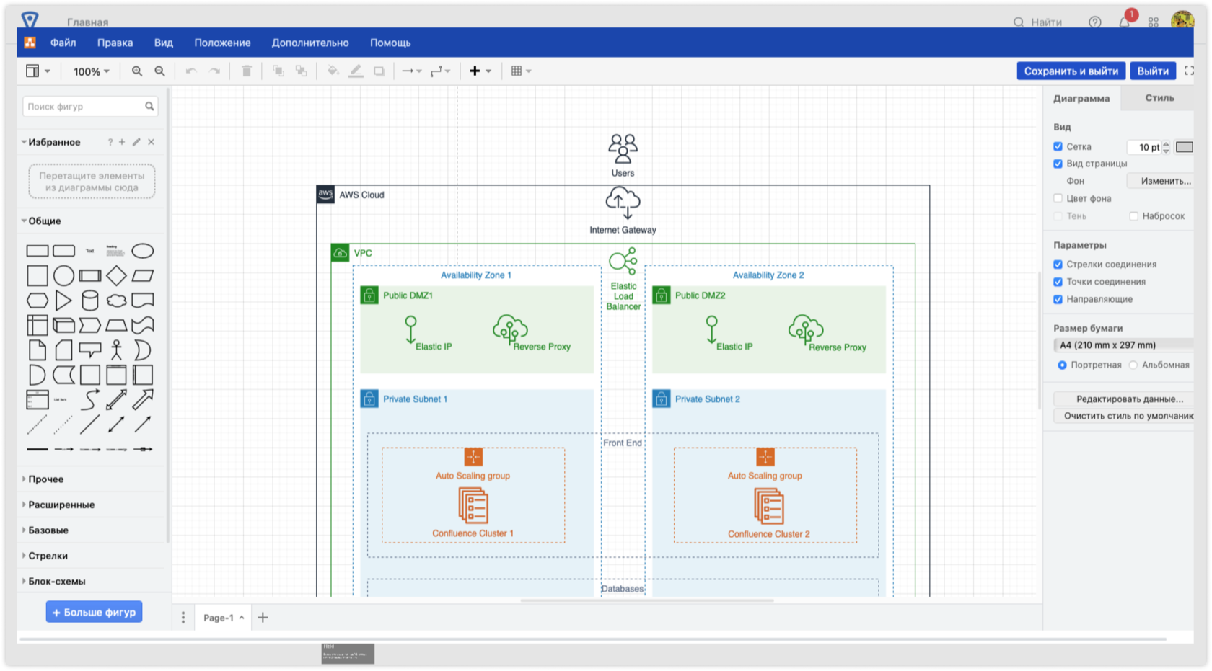Click the Сохранить и выйти button
Screen dimensions: 1212x671
tap(1071, 71)
